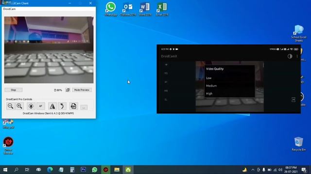Open the WhatsApp desktop shortcut
The width and height of the screenshot is (311, 174).
click(111, 9)
